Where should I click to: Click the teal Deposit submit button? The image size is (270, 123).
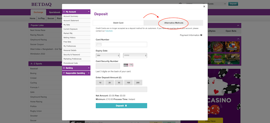tap(121, 105)
